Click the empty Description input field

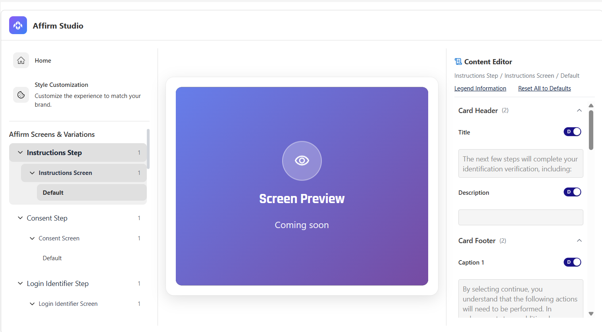click(x=520, y=217)
